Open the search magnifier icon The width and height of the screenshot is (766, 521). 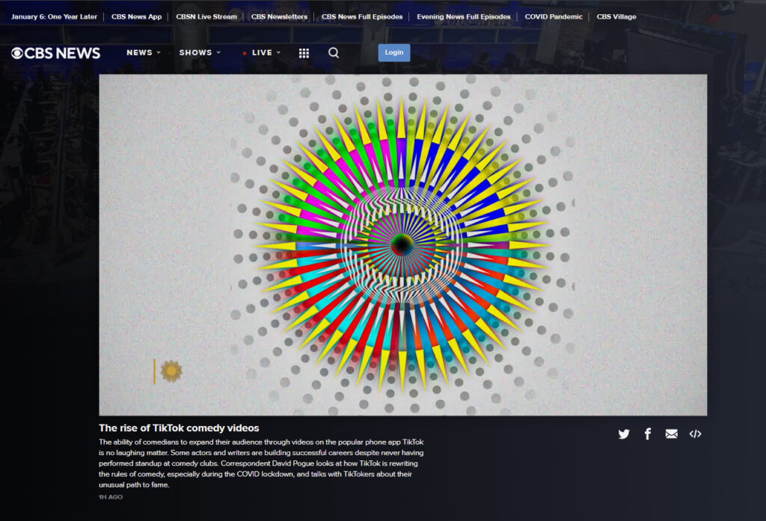(334, 52)
